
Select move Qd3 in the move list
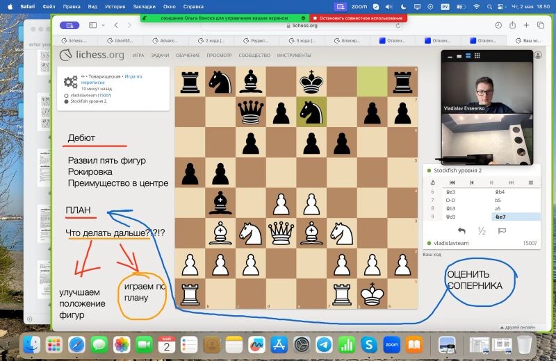point(453,217)
